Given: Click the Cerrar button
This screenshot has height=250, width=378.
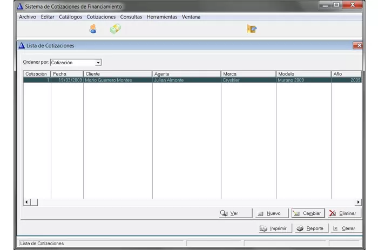Looking at the screenshot, I should [x=346, y=228].
